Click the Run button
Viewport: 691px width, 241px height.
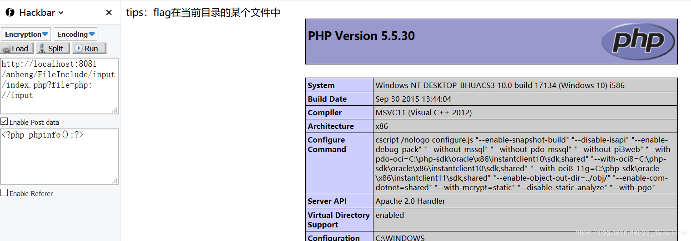[x=89, y=49]
